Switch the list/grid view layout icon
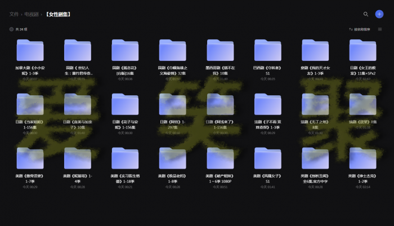 pos(380,29)
